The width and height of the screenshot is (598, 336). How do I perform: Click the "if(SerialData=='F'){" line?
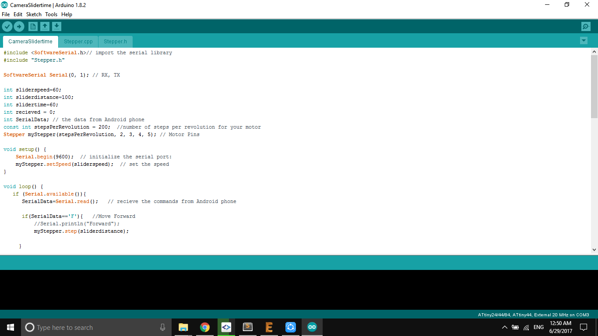coord(53,216)
